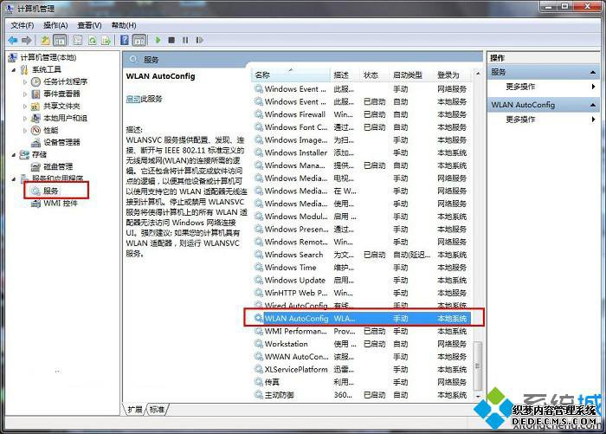The height and width of the screenshot is (434, 606).
Task: Select Event Viewer (事件查看器) tree item
Action: (x=61, y=94)
